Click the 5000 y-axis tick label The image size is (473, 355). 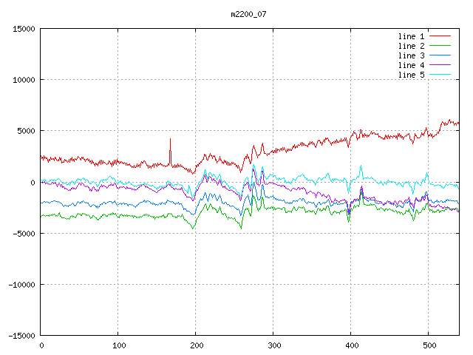[25, 131]
